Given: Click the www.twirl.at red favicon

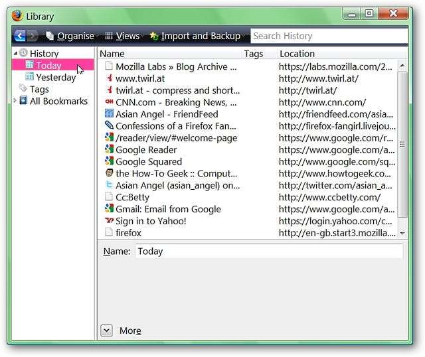Looking at the screenshot, I should 109,78.
